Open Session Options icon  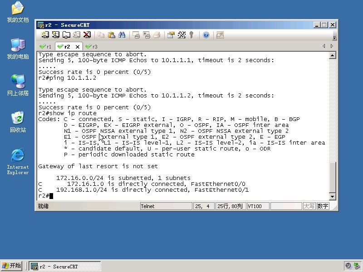[171, 35]
